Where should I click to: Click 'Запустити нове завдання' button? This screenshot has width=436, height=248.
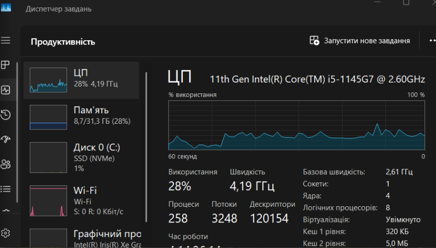coord(360,41)
